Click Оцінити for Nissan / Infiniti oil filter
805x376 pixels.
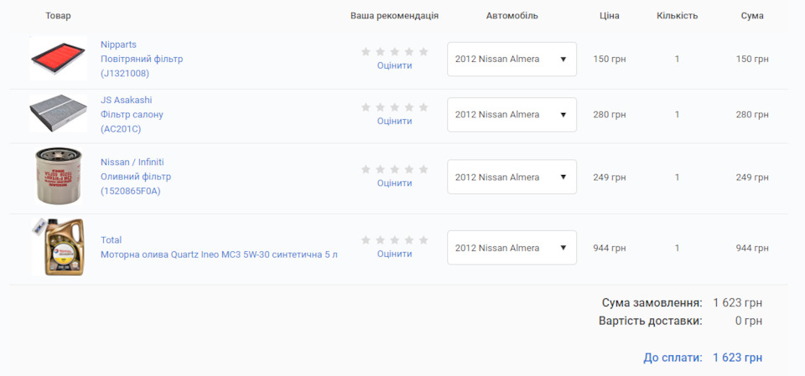(x=394, y=183)
